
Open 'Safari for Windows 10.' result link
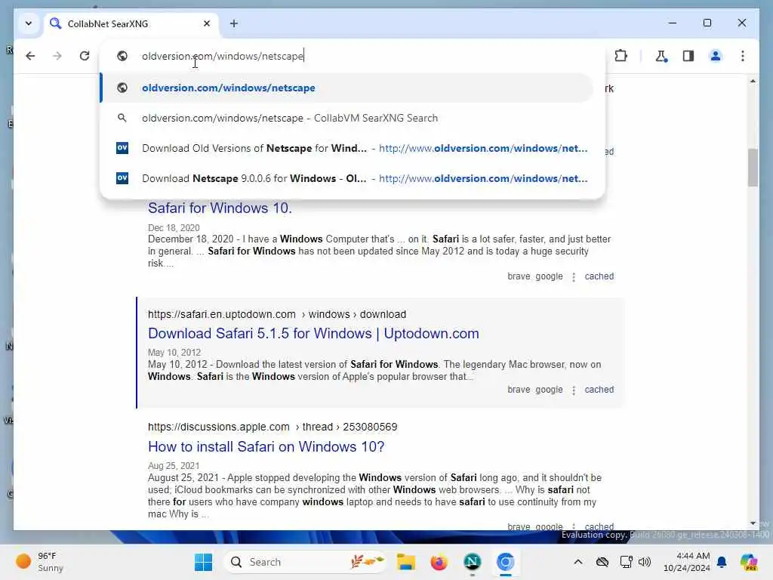click(x=220, y=208)
